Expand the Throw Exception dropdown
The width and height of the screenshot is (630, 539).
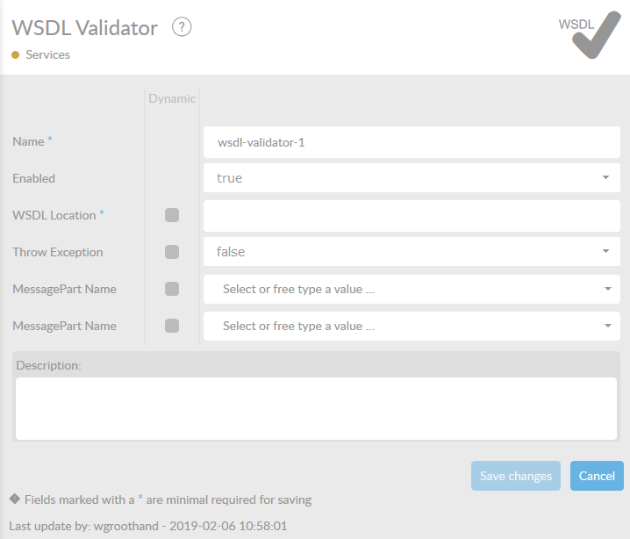point(412,252)
